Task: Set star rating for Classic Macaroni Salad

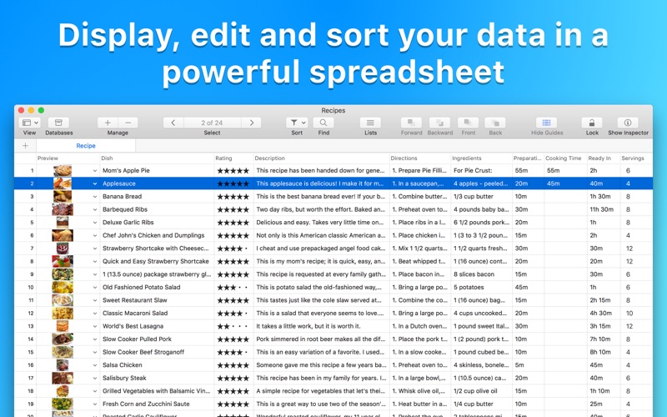Action: click(x=233, y=314)
